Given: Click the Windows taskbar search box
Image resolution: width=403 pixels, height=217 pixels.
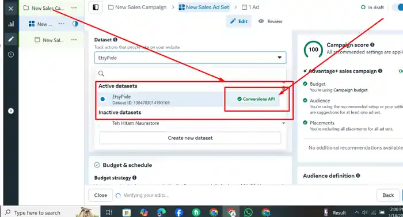Looking at the screenshot, I should coord(51,212).
